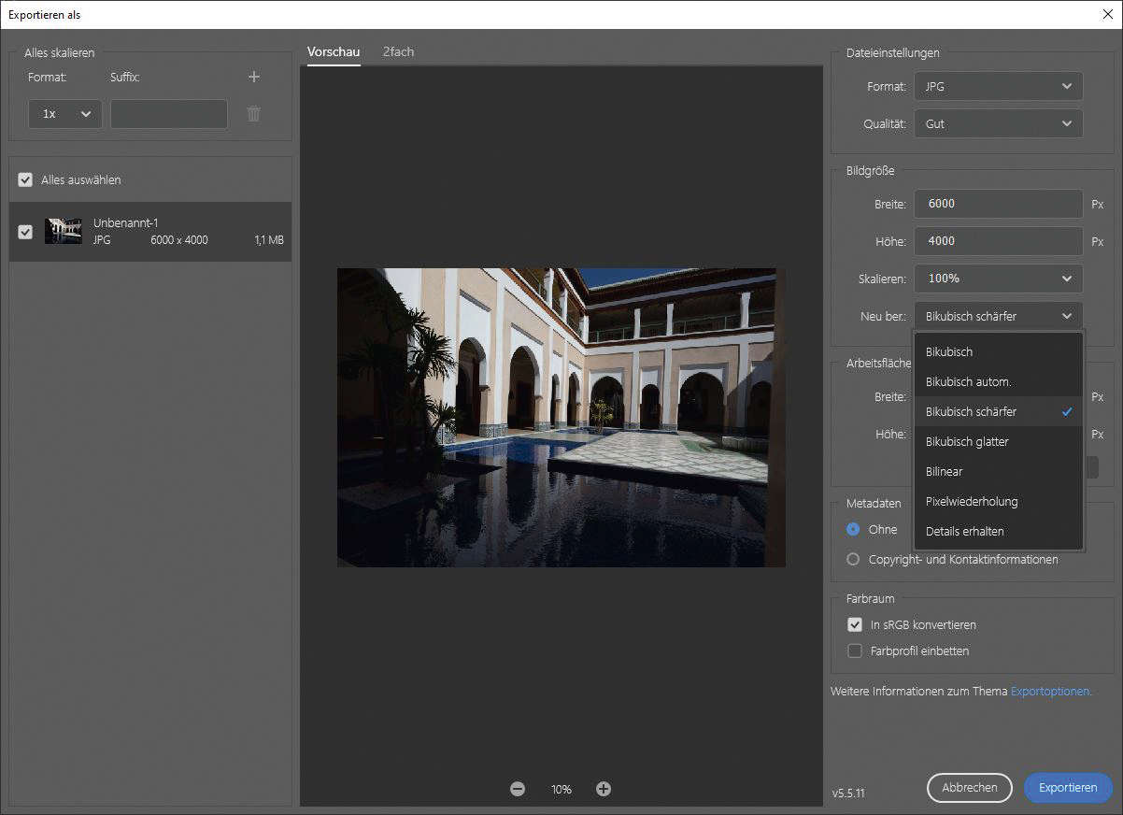Viewport: 1123px width, 815px height.
Task: Open the Skalieren 100% dropdown
Action: click(x=998, y=278)
